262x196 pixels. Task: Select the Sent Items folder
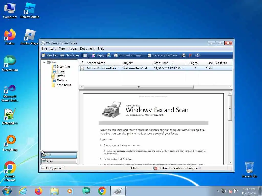click(64, 85)
